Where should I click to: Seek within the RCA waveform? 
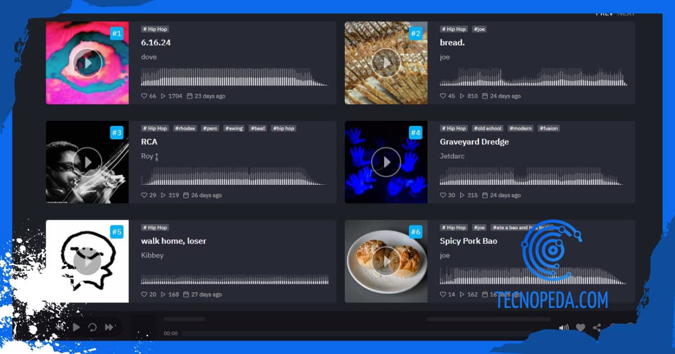point(235,176)
